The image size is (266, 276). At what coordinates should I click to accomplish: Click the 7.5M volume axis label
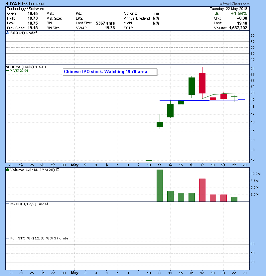255,181
